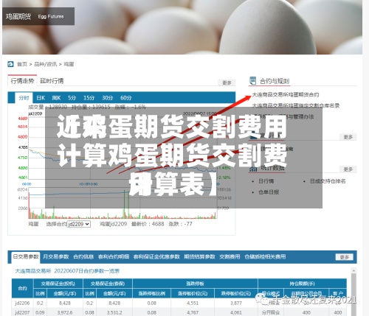The width and height of the screenshot is (369, 316).
Task: Click the jd2206 contract cell
Action: pyautogui.click(x=22, y=303)
